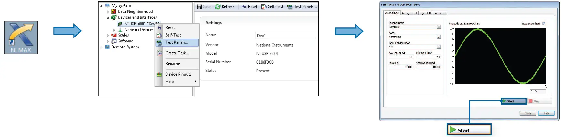Image resolution: width=561 pixels, height=137 pixels.
Task: Expand the Software tree node
Action: (x=108, y=41)
